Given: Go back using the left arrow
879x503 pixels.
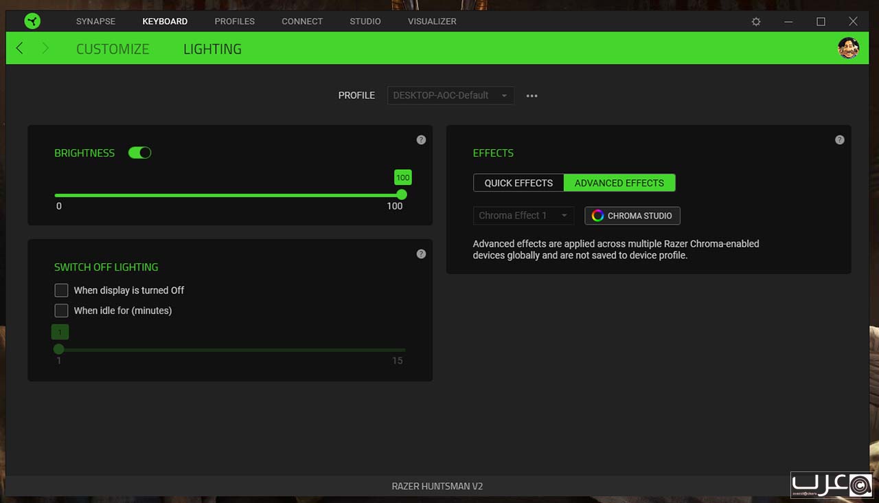Looking at the screenshot, I should click(x=20, y=48).
